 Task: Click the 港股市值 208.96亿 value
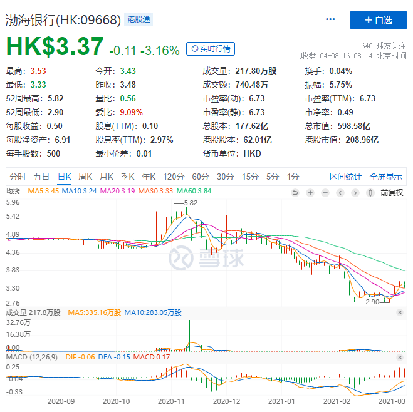tap(342, 140)
